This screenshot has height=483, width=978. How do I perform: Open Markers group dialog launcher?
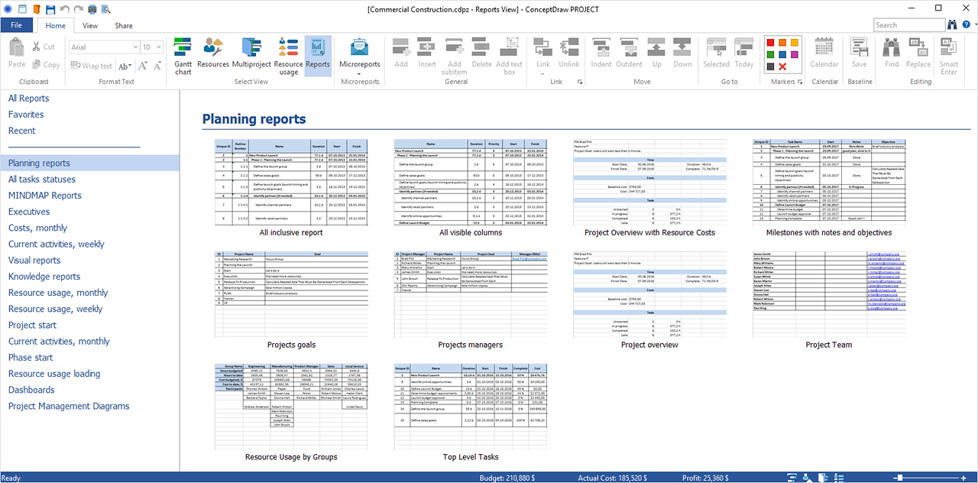801,82
